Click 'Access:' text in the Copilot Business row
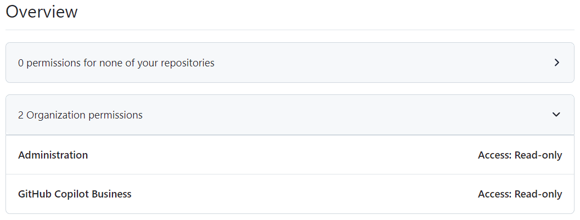 point(495,194)
